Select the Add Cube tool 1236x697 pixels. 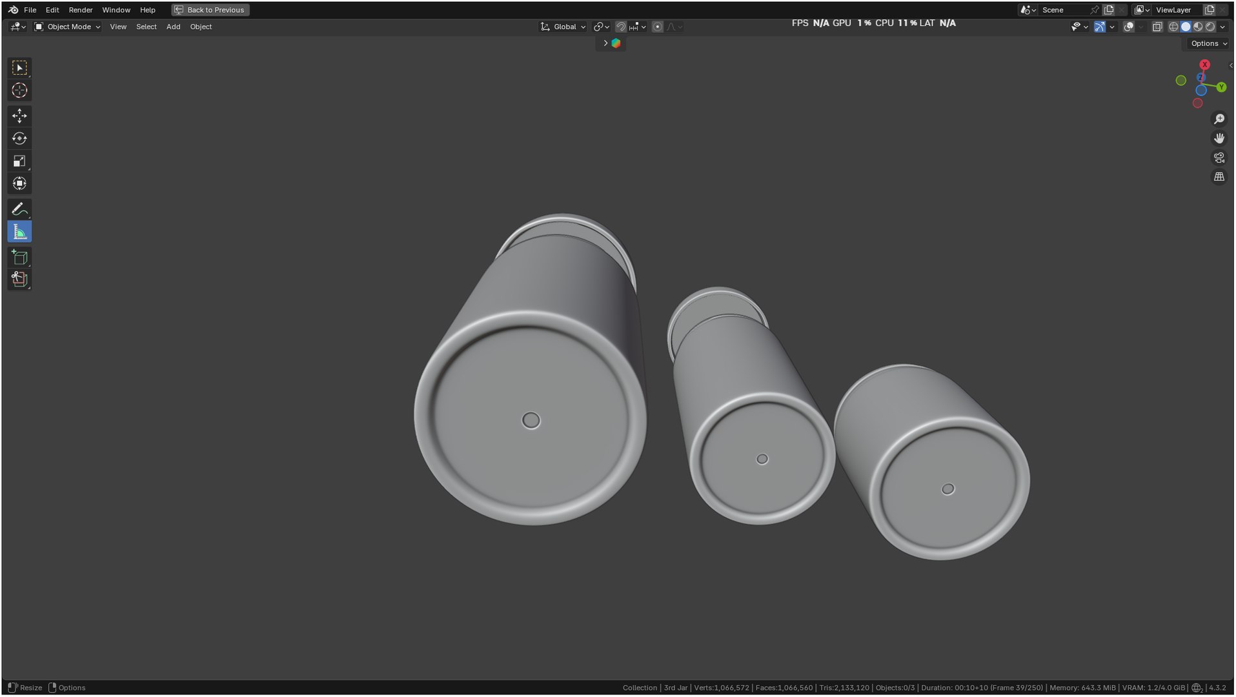19,258
